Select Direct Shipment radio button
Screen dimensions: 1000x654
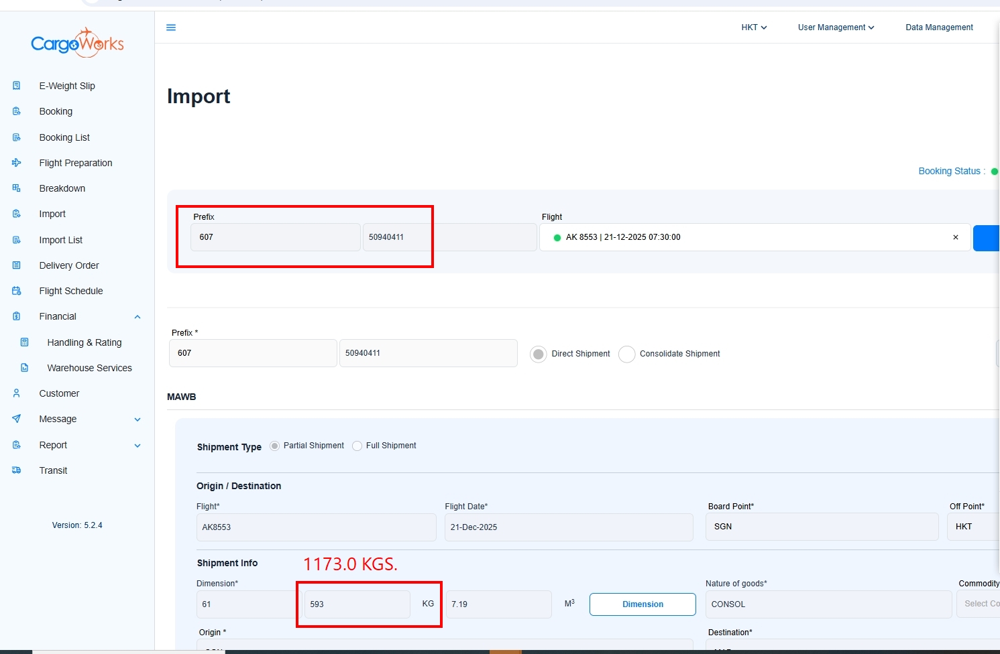(x=538, y=354)
